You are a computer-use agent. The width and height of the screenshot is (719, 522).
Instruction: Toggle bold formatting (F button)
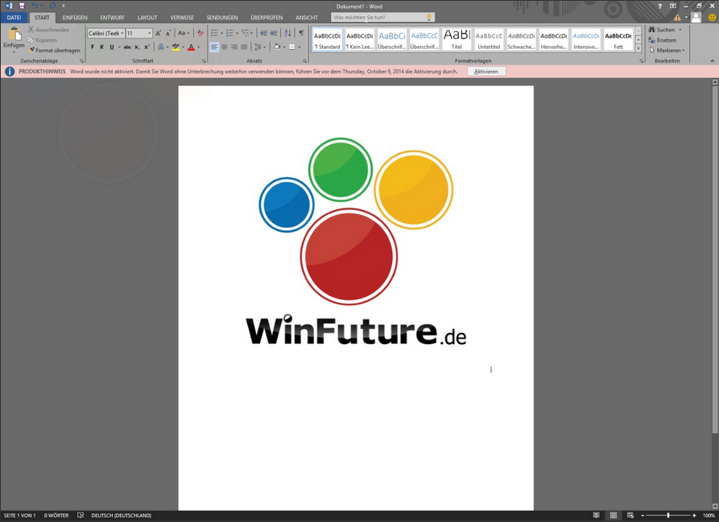[x=92, y=47]
